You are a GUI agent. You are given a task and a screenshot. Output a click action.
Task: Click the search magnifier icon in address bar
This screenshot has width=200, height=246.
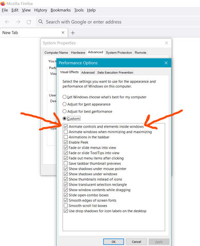pyautogui.click(x=41, y=22)
